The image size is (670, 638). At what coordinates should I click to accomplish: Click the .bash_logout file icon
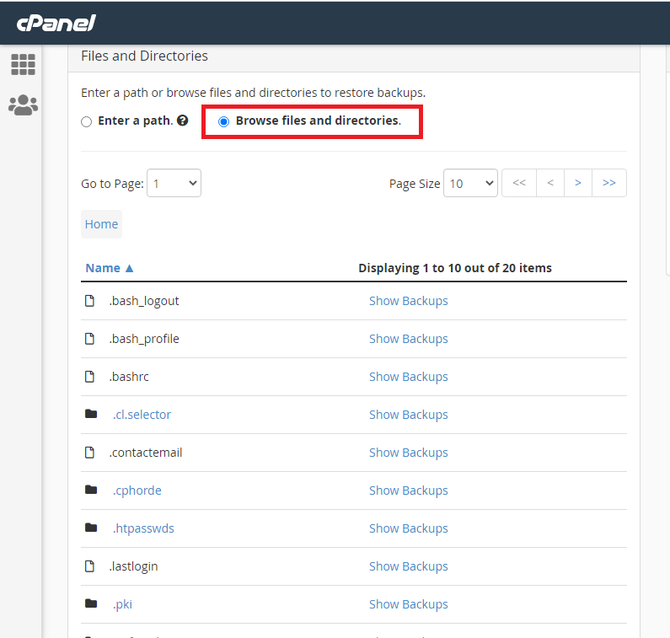[89, 300]
